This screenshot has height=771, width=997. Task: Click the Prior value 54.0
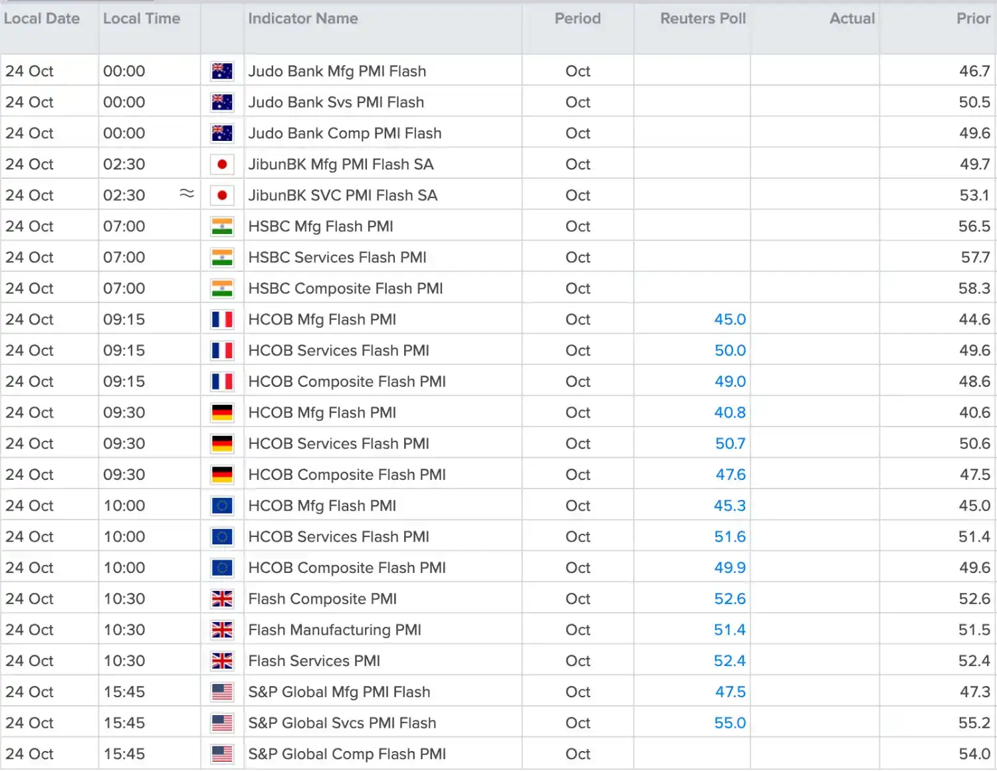974,754
